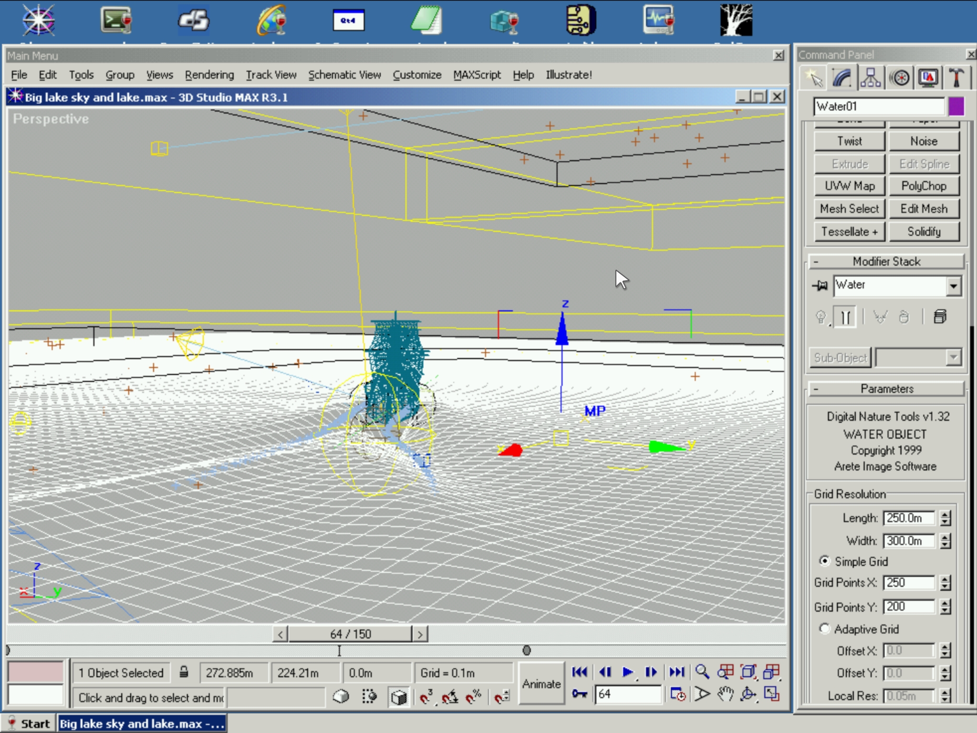The image size is (977, 733).
Task: Switch to the Utilities hammer tab
Action: point(956,78)
